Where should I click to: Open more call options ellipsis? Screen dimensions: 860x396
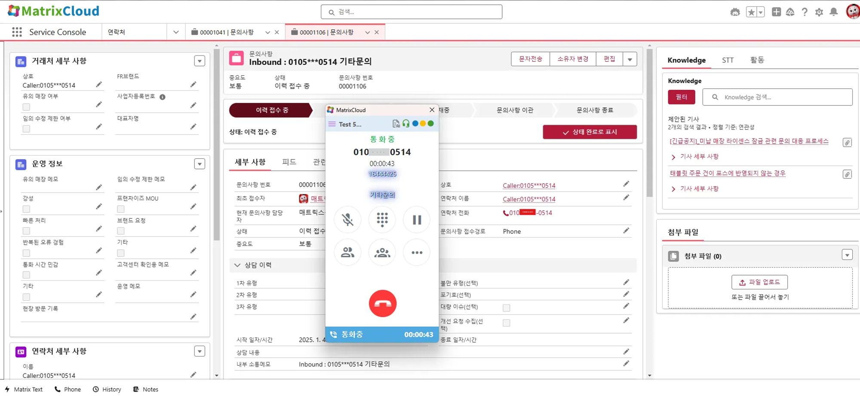click(416, 252)
